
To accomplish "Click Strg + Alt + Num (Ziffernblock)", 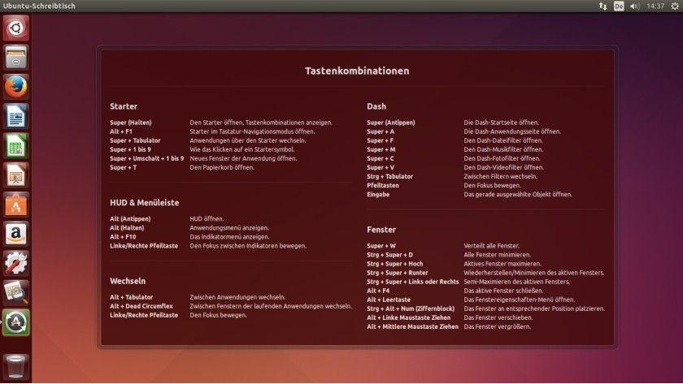I will (411, 308).
